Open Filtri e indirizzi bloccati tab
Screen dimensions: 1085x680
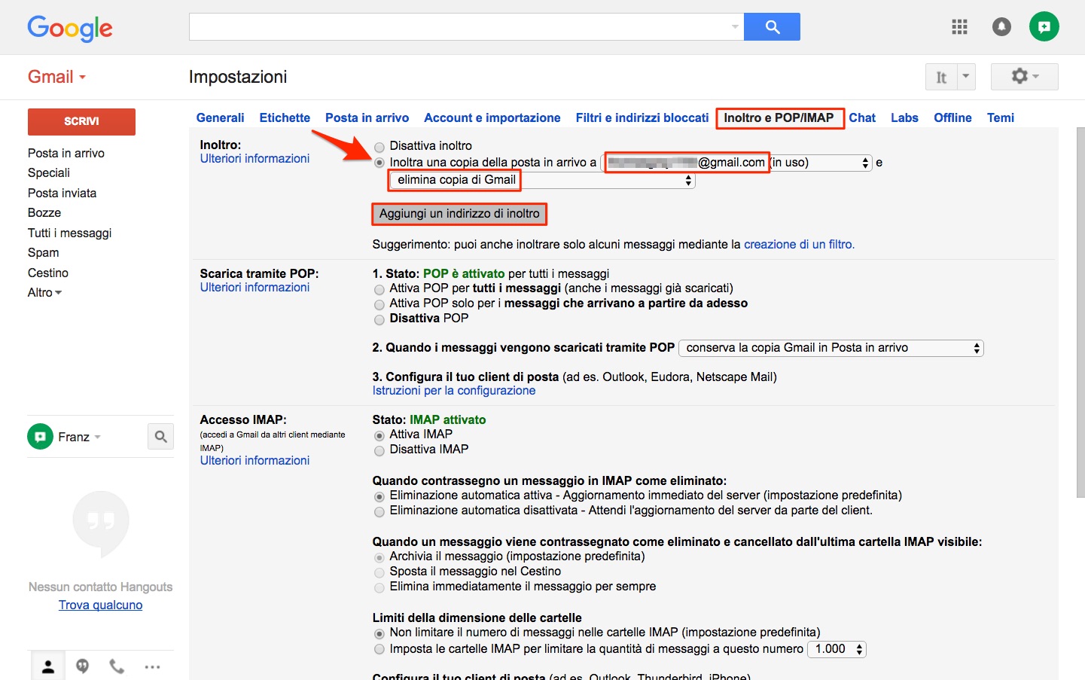click(642, 117)
